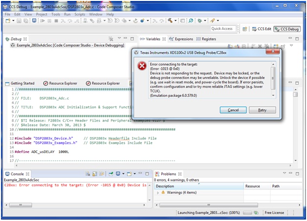Click the Suspend toolbar icon
The height and width of the screenshot is (221, 307).
[x=49, y=20]
